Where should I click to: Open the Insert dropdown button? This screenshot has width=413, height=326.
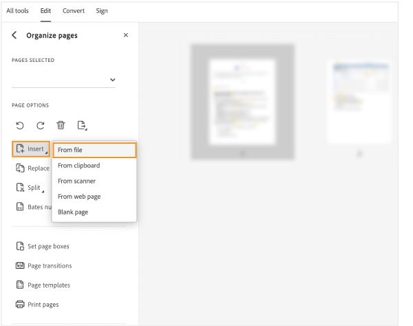pos(31,149)
